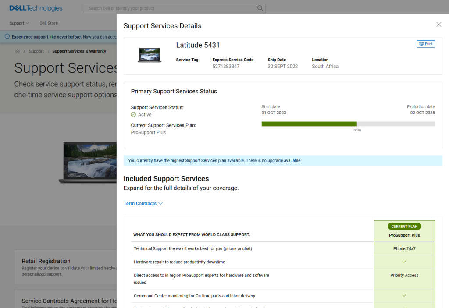Click the Express Service Code number
This screenshot has width=449, height=308.
click(x=226, y=67)
